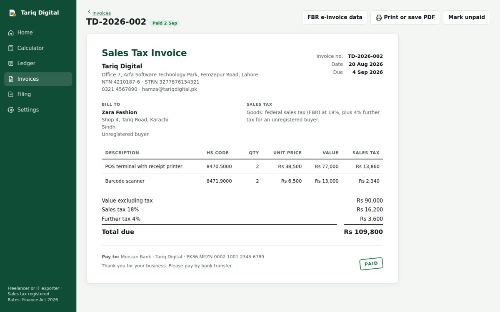Click the Rs 16,200 tax amount
Image resolution: width=500 pixels, height=312 pixels.
point(370,210)
